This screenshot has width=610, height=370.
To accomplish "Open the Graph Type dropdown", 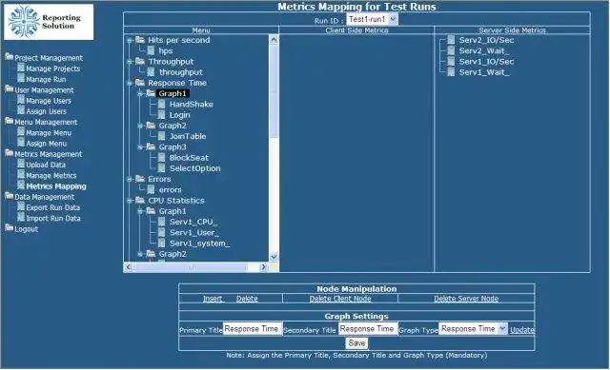I will click(x=502, y=329).
